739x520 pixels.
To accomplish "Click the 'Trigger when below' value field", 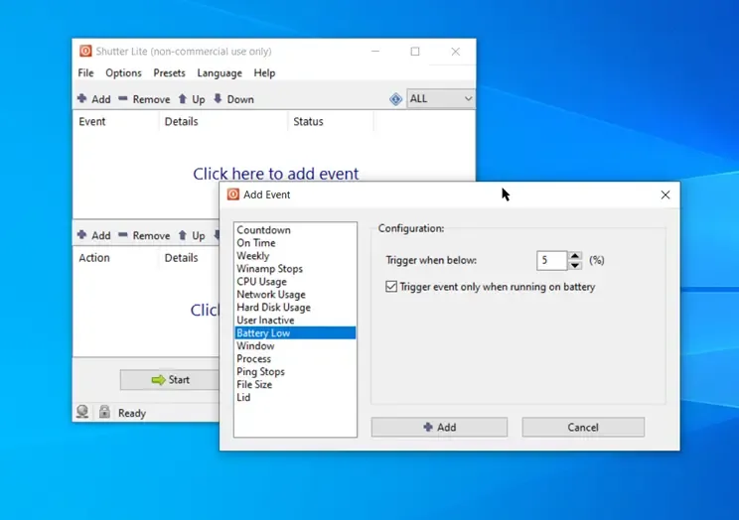I will coord(551,260).
